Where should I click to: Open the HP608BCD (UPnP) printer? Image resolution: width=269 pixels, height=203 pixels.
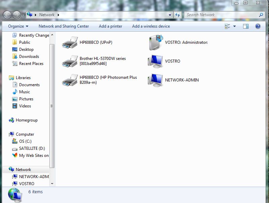pyautogui.click(x=95, y=42)
